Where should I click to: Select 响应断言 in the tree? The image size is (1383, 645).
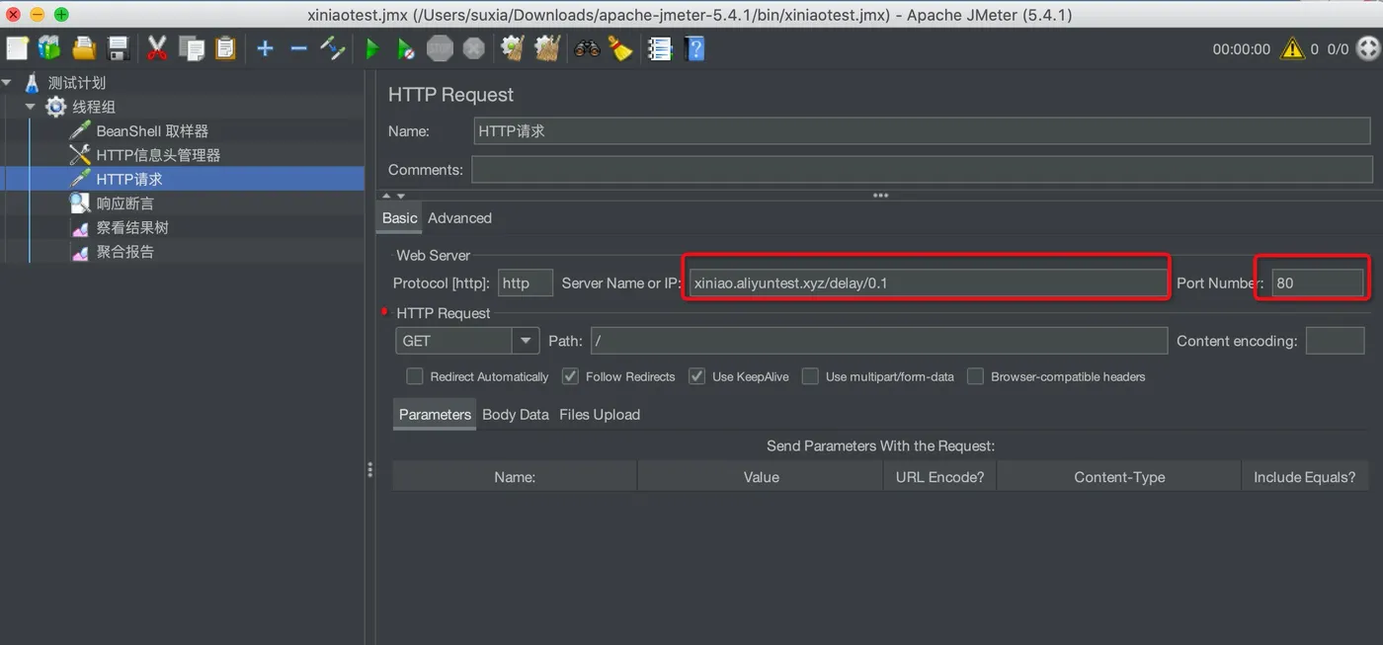[x=124, y=203]
